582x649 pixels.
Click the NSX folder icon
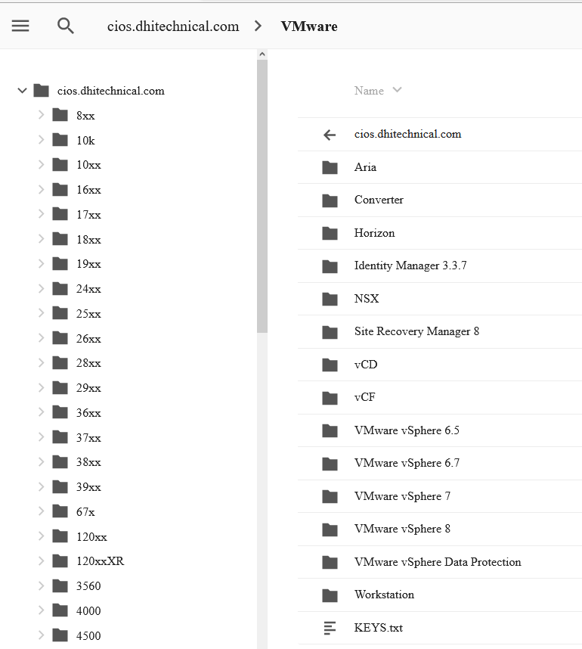[x=330, y=299]
